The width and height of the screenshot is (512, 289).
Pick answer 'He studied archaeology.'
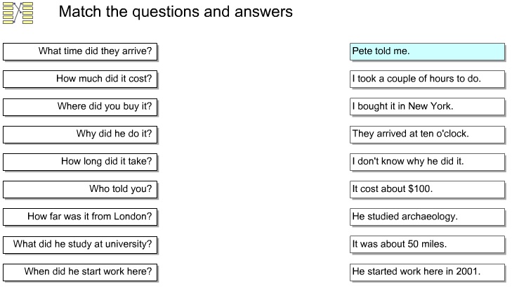[427, 217]
